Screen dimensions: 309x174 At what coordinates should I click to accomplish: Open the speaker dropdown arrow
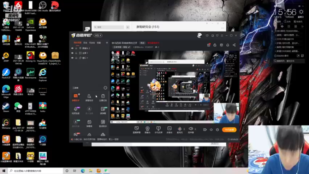click(x=195, y=129)
